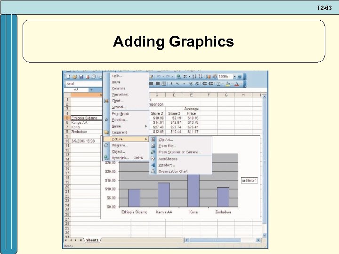Click the Arial font name box
Screen dimensions: 339x254
click(83, 84)
